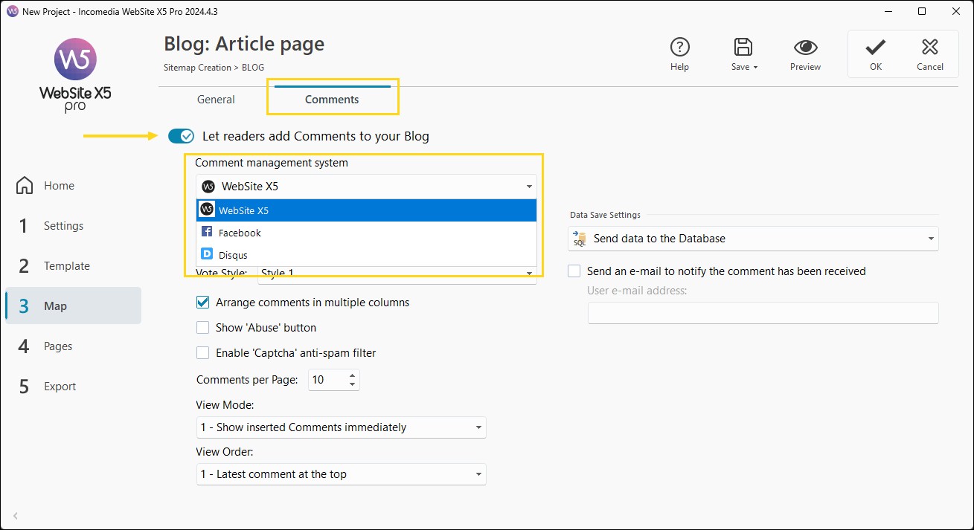Toggle Let readers add Comments switch
The width and height of the screenshot is (974, 530).
pyautogui.click(x=181, y=136)
